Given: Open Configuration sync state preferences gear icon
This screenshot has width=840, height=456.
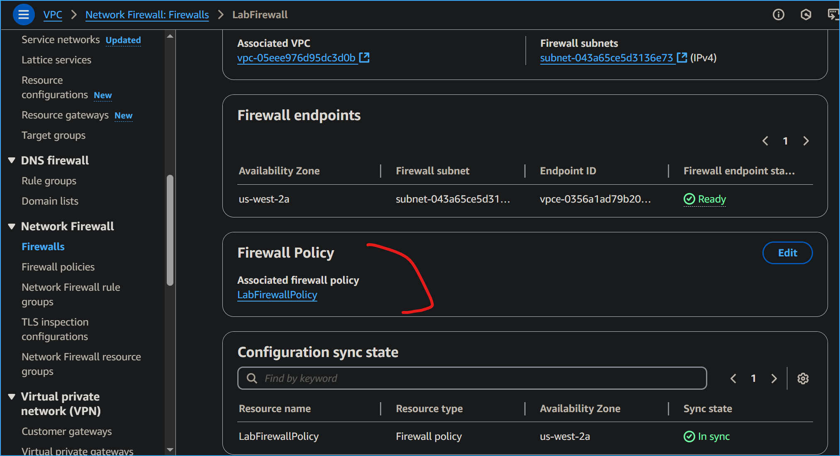Looking at the screenshot, I should 803,378.
